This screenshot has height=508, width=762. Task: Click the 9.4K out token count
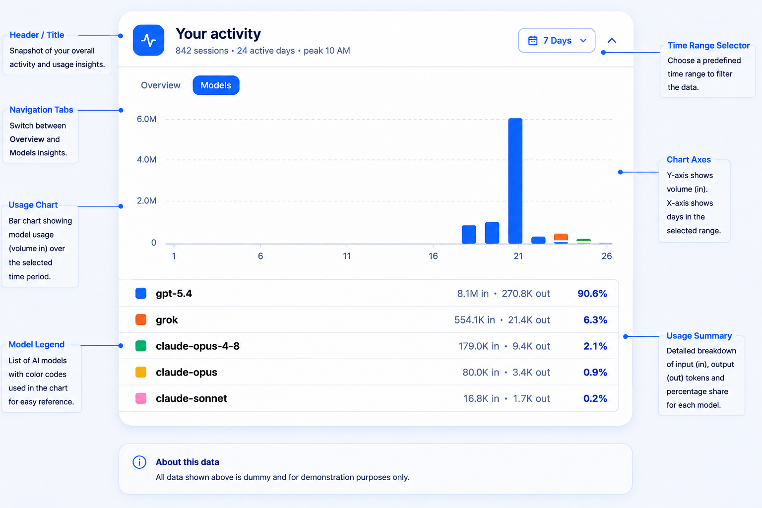(531, 346)
